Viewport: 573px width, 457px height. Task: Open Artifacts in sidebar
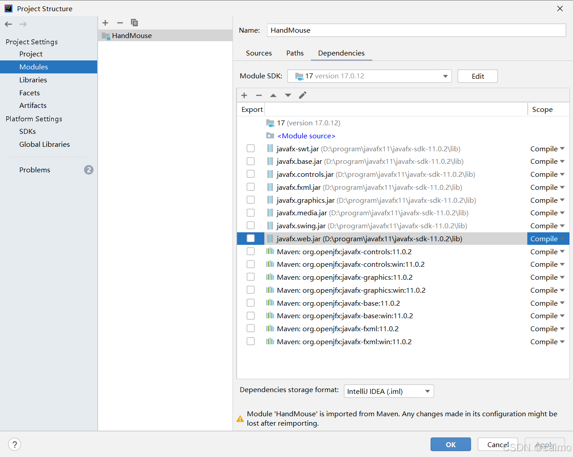[x=33, y=106]
